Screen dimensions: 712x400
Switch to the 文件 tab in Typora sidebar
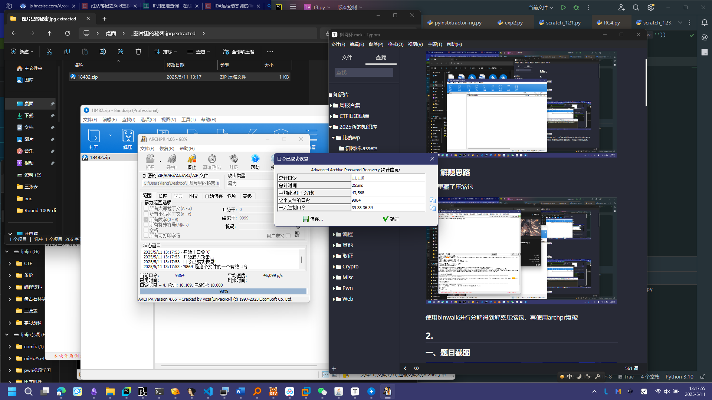click(347, 57)
